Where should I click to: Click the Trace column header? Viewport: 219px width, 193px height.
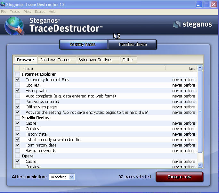click(93, 68)
